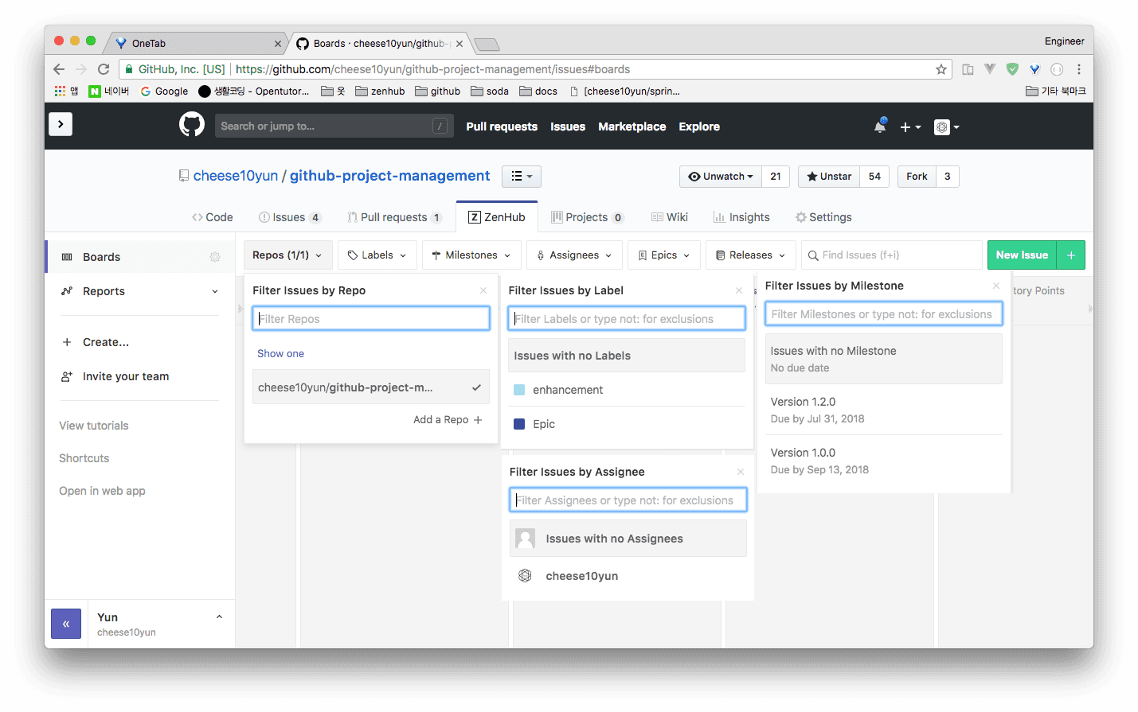Viewport: 1138px width, 712px height.
Task: Click the Find Issues search box
Action: point(891,255)
